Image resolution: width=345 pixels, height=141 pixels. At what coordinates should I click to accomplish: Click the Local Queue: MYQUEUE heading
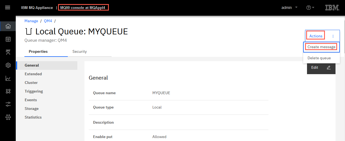click(82, 31)
